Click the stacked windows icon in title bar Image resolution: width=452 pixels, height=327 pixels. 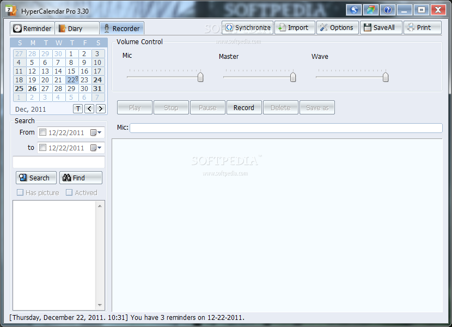pos(371,10)
